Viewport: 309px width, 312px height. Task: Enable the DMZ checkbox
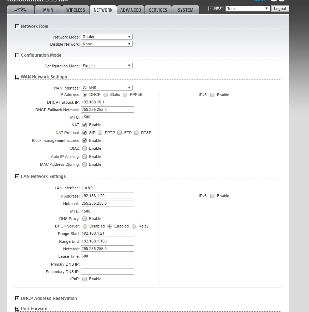pos(85,148)
